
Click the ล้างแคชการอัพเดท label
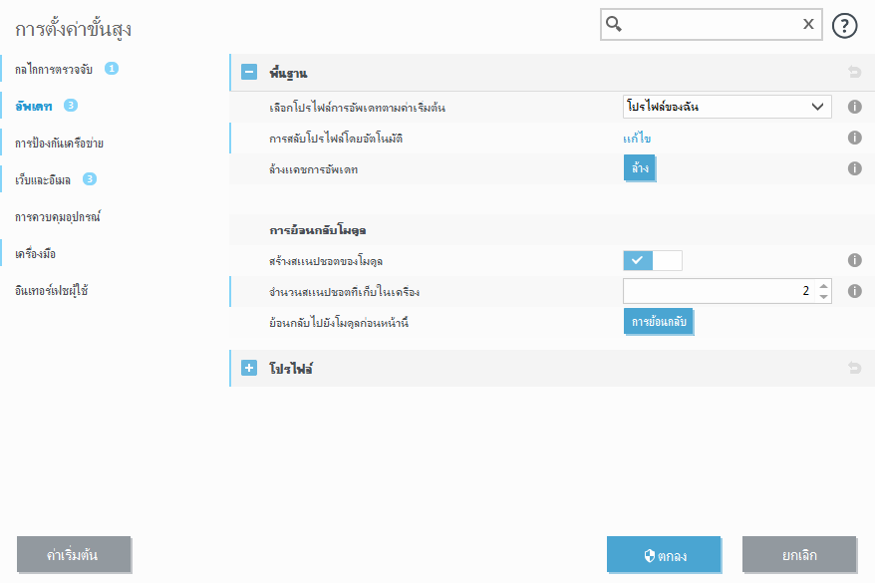tap(314, 169)
